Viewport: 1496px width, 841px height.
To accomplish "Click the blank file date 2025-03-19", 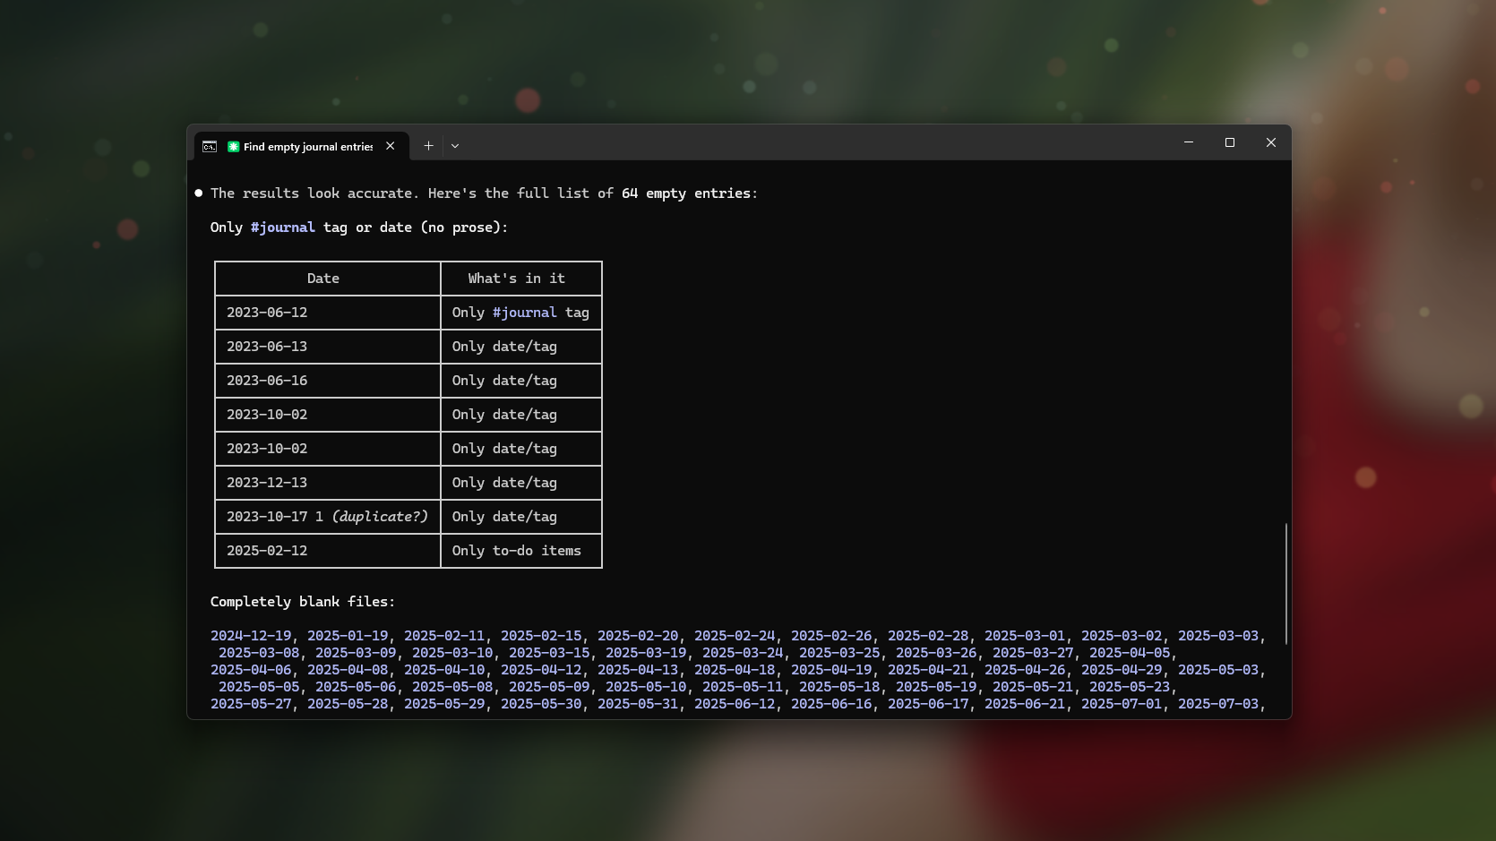I will pos(646,653).
